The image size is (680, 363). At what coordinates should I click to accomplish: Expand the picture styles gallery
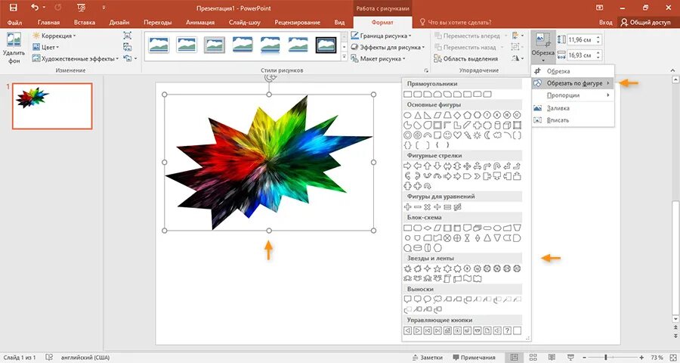(345, 57)
